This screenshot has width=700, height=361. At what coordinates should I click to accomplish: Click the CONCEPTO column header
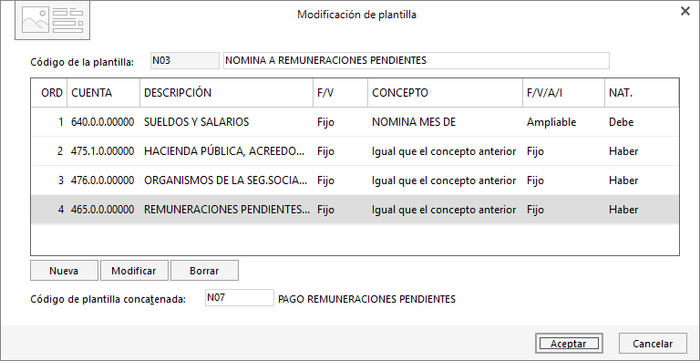point(445,93)
